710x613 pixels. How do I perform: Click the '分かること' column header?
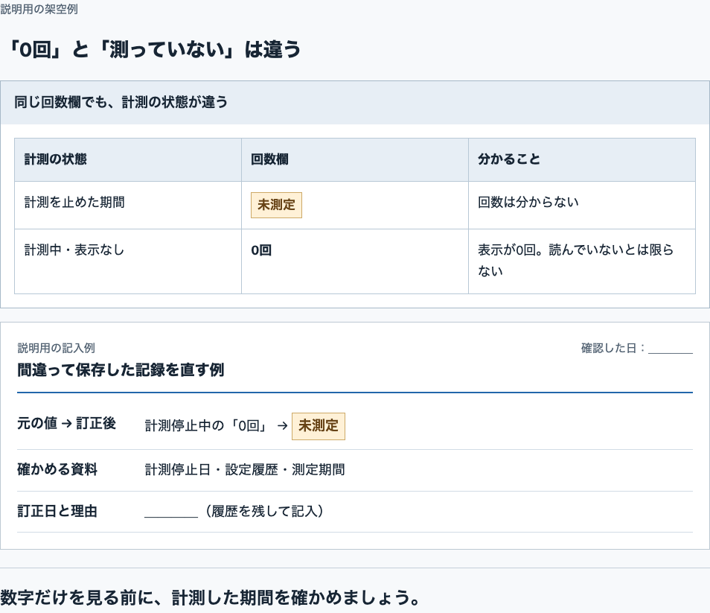pos(582,159)
